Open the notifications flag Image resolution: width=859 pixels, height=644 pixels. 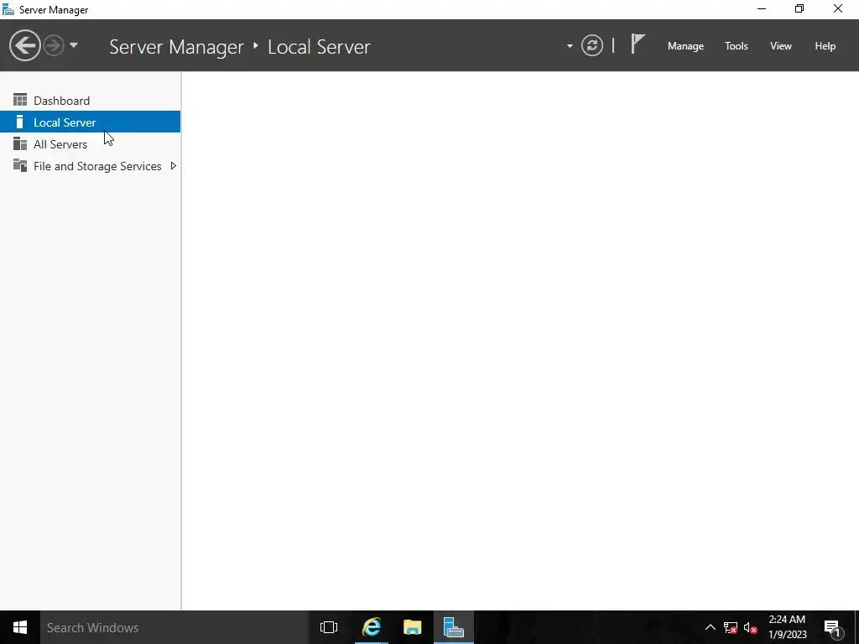[638, 44]
